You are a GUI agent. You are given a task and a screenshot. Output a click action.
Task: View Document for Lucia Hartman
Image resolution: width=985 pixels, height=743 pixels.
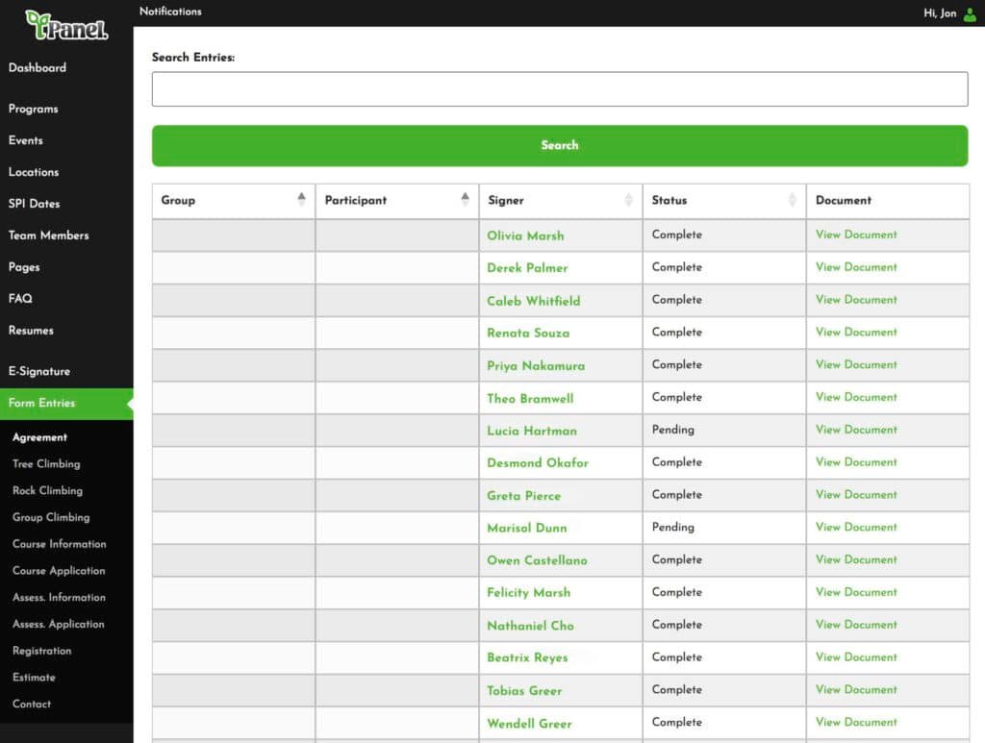tap(856, 430)
